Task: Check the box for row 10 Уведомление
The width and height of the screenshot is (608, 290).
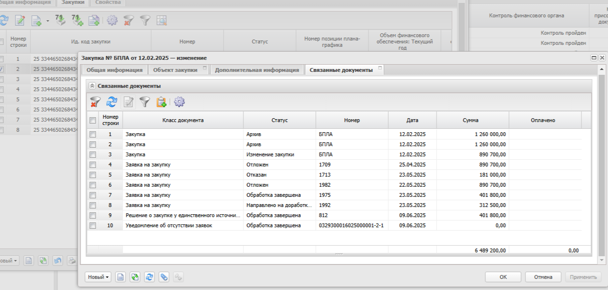Action: point(93,225)
